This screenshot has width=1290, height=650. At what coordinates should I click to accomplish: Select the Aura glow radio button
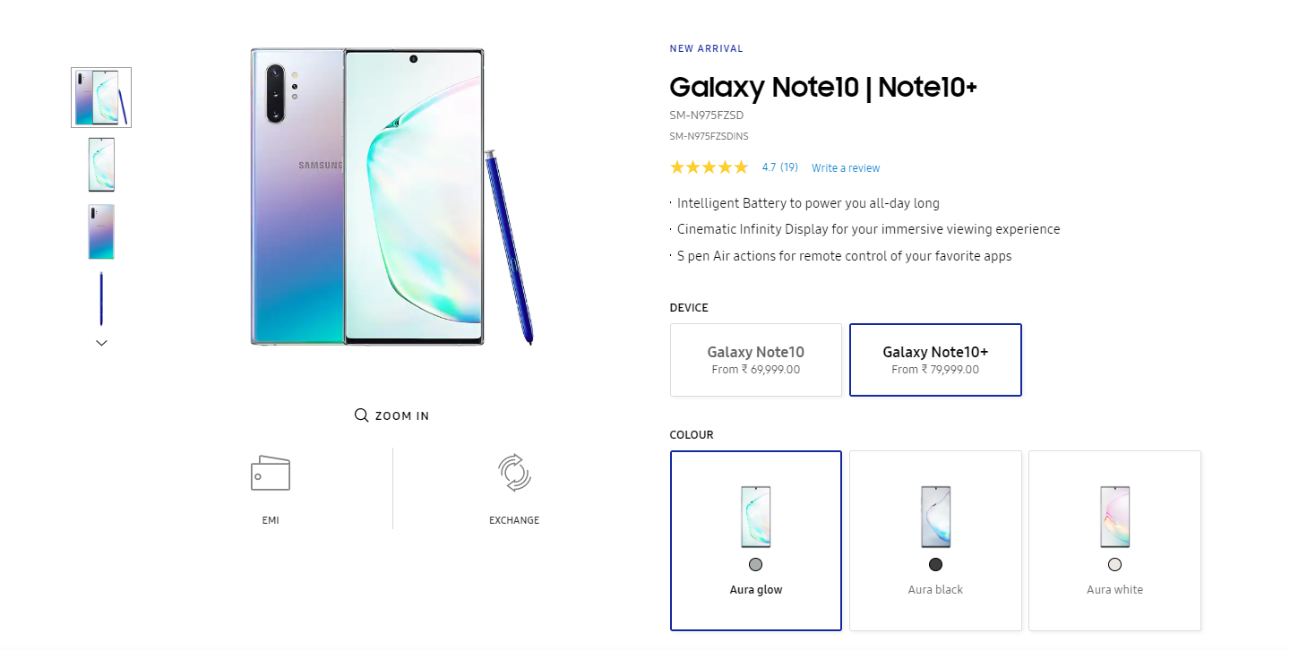click(755, 564)
